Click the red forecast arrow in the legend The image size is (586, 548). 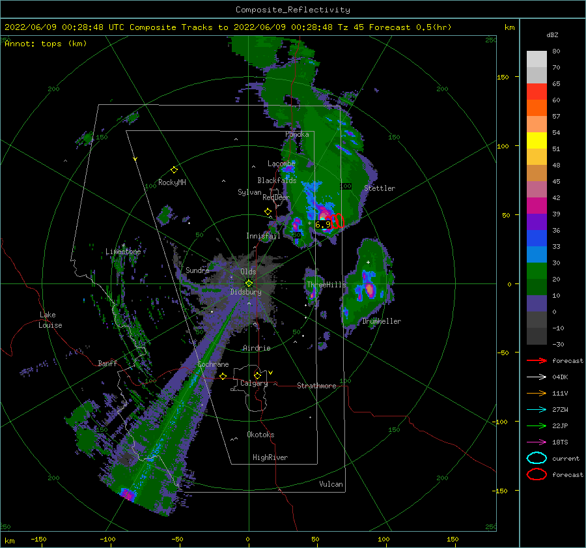tap(537, 360)
